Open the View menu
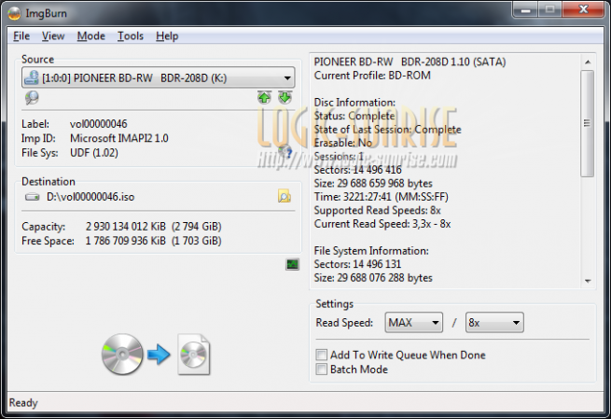This screenshot has width=611, height=419. [x=53, y=36]
